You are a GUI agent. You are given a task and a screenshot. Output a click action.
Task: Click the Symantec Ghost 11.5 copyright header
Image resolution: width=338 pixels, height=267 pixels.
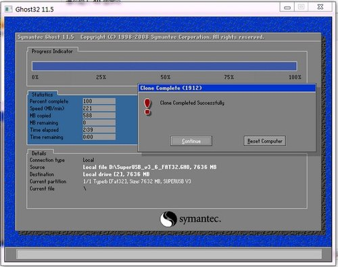(141, 37)
